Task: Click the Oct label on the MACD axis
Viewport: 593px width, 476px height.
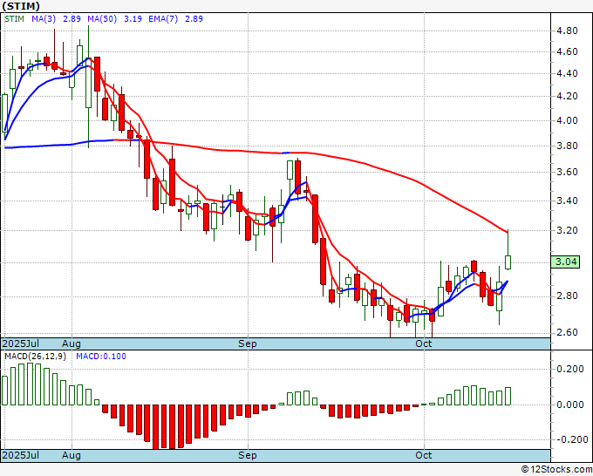Action: (424, 455)
